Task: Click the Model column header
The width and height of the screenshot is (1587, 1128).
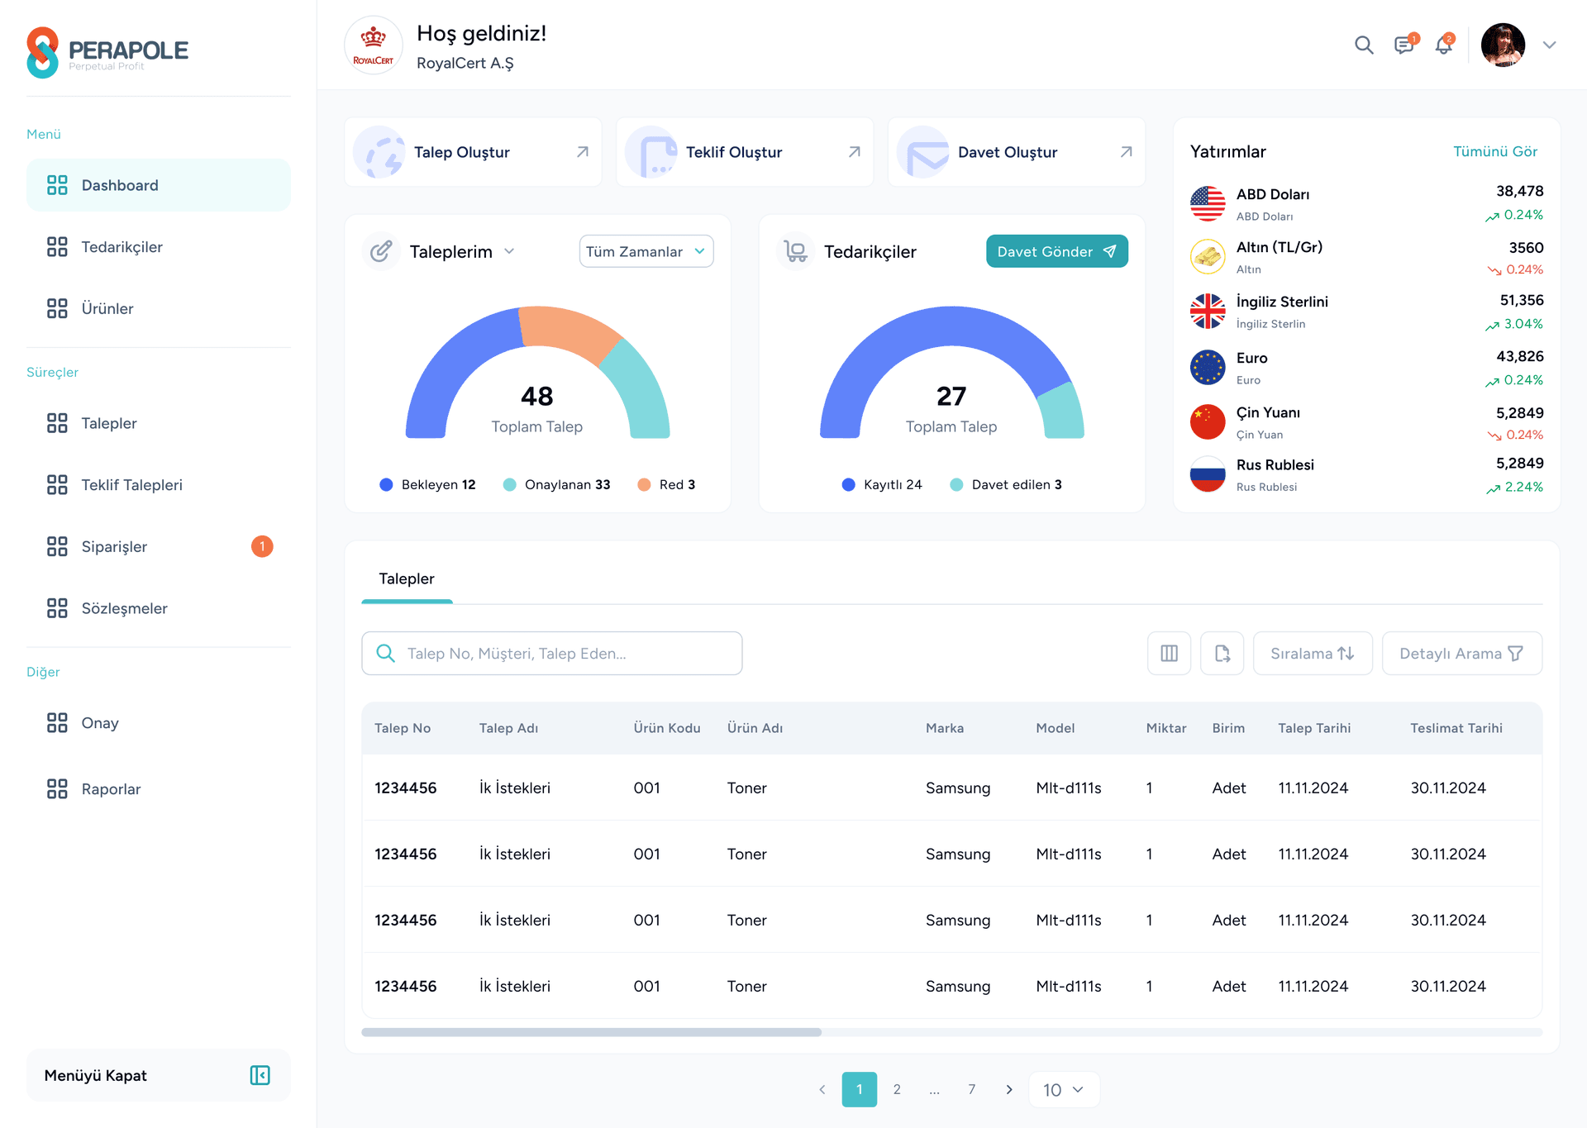Action: click(1056, 728)
